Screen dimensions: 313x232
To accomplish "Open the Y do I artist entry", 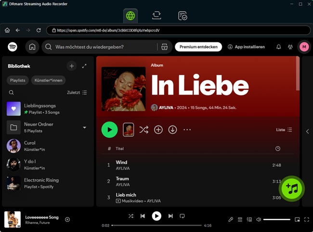I will tap(47, 164).
